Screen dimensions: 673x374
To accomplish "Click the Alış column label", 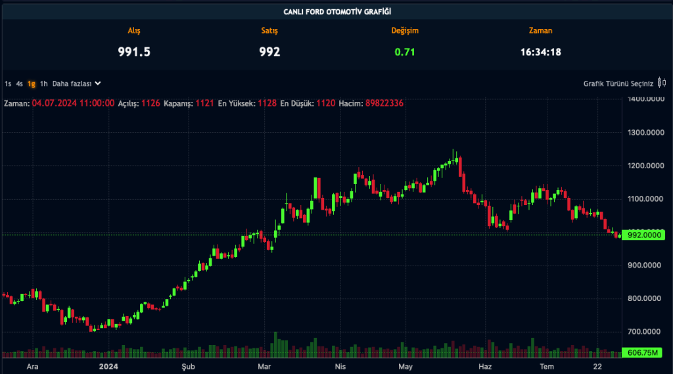I will pos(134,30).
